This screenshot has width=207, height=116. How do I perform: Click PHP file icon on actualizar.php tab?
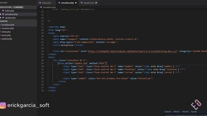(59, 3)
